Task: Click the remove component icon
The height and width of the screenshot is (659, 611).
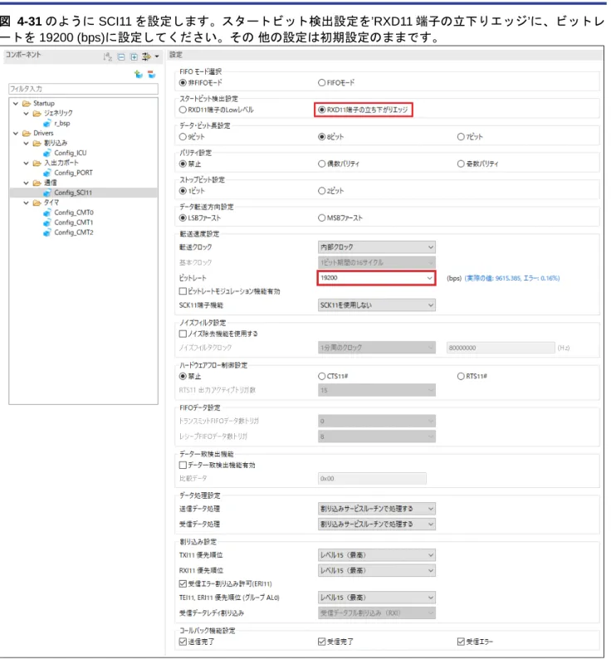Action: [x=152, y=75]
